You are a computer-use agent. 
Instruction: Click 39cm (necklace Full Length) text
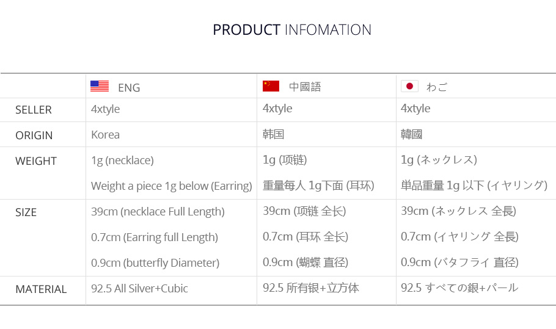click(158, 212)
